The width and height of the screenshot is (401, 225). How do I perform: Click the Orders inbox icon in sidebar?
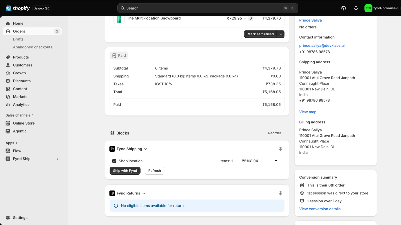[x=8, y=31]
